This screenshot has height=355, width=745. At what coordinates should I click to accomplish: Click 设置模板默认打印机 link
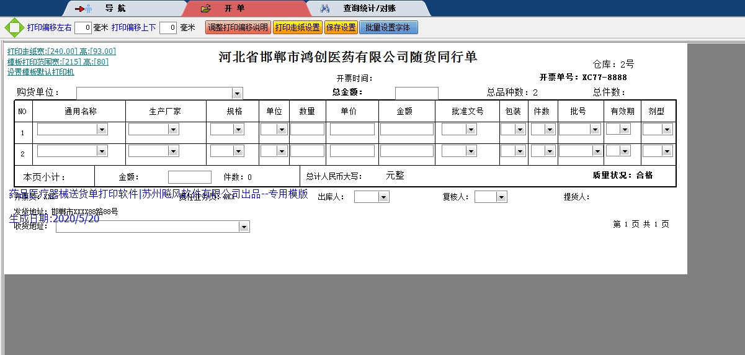[x=41, y=72]
